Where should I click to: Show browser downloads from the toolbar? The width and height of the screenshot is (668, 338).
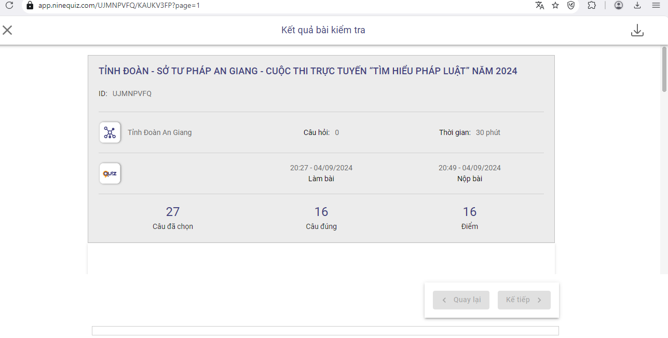point(637,5)
